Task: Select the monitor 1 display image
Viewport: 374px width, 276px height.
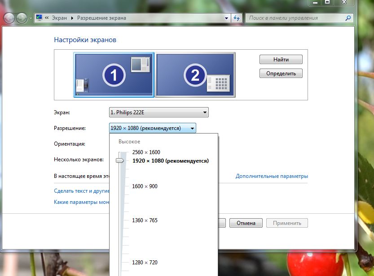Action: pos(114,75)
